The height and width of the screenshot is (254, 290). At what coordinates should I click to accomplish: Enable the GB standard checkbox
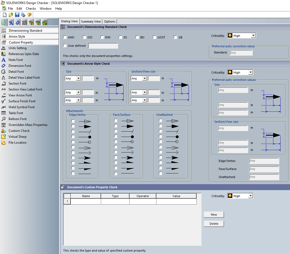175,37
